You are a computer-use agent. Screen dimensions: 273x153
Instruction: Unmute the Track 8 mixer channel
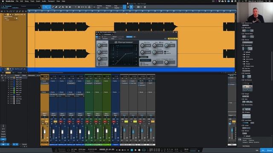tap(114, 122)
